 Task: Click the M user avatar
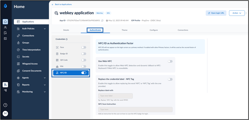point(5,113)
